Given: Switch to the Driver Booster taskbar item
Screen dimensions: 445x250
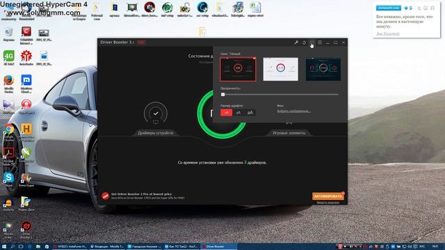Looking at the screenshot, I should tap(218, 247).
